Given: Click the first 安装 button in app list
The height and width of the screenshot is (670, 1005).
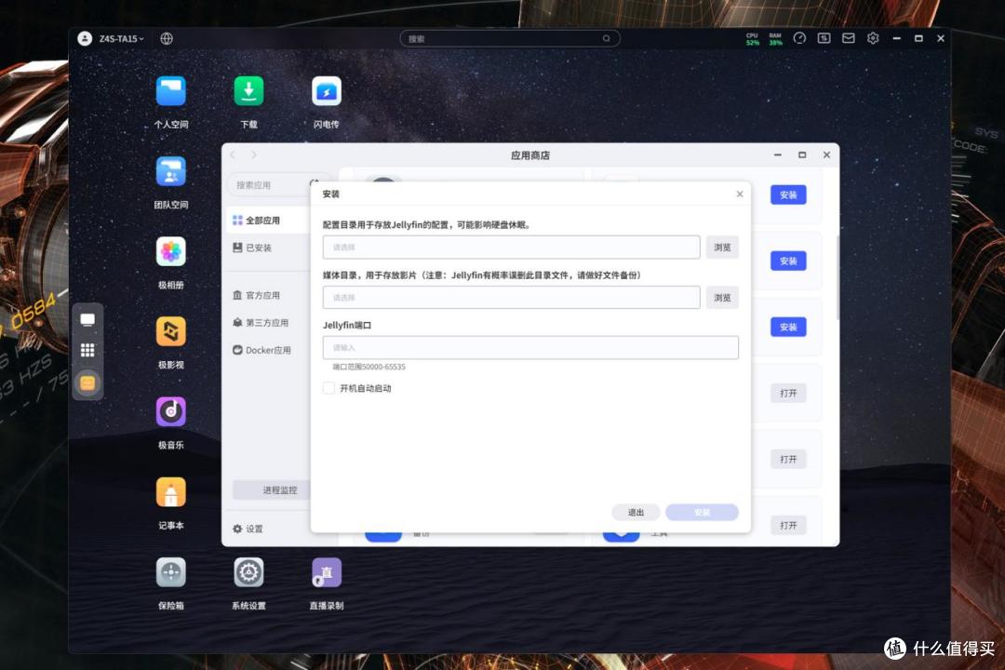Looking at the screenshot, I should click(788, 194).
